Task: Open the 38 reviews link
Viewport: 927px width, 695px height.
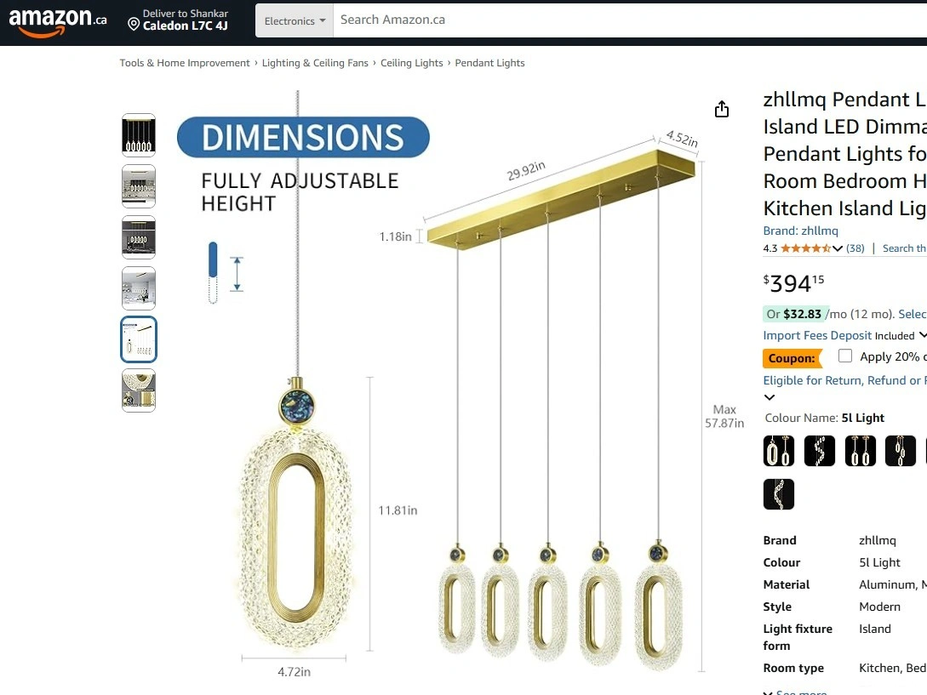Action: 855,248
